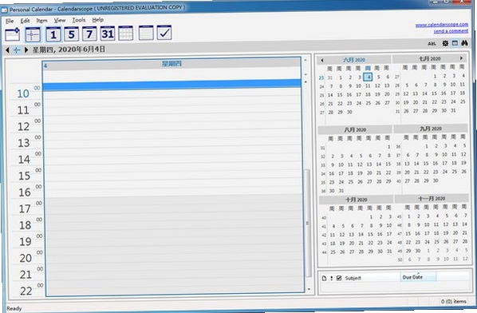Go to today toolbar icon
The height and width of the screenshot is (313, 477).
click(33, 34)
